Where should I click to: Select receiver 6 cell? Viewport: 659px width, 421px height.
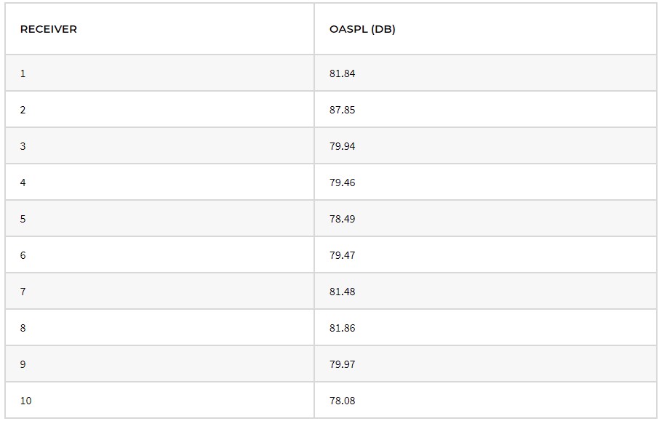coord(160,255)
